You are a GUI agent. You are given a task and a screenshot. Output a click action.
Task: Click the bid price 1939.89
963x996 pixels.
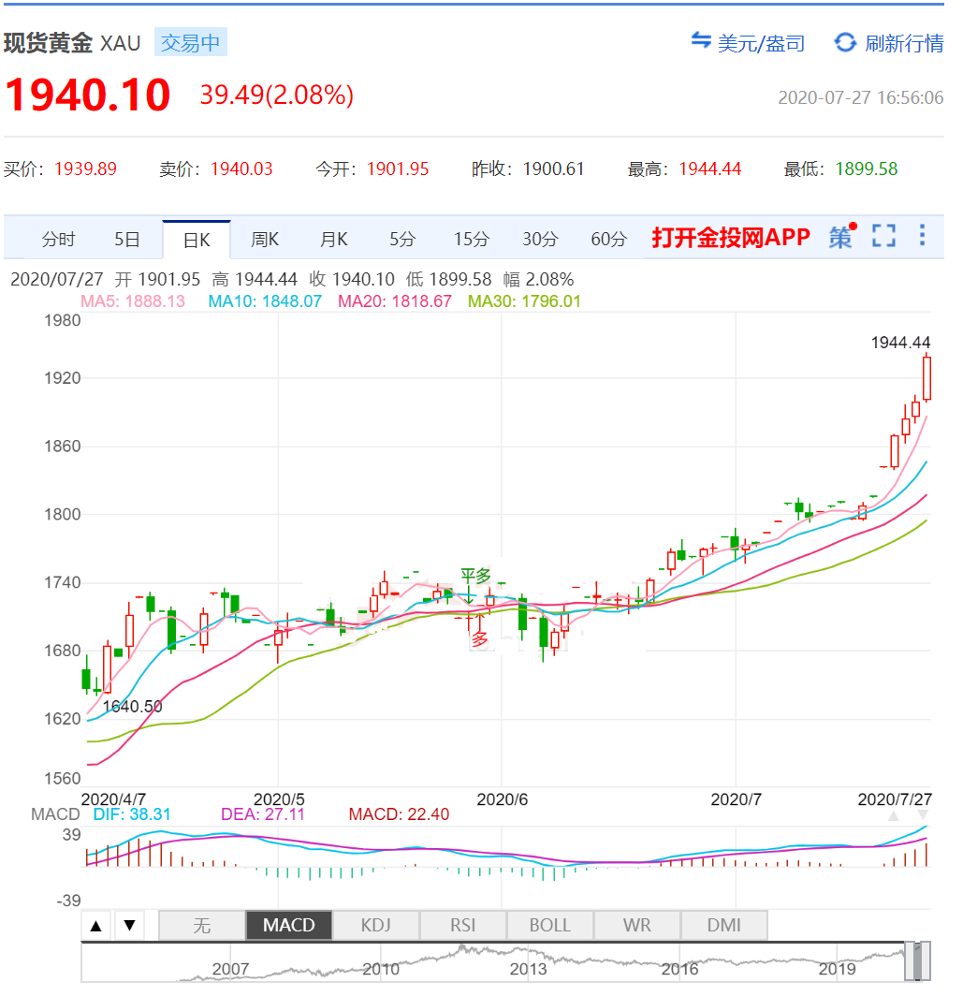tap(86, 168)
